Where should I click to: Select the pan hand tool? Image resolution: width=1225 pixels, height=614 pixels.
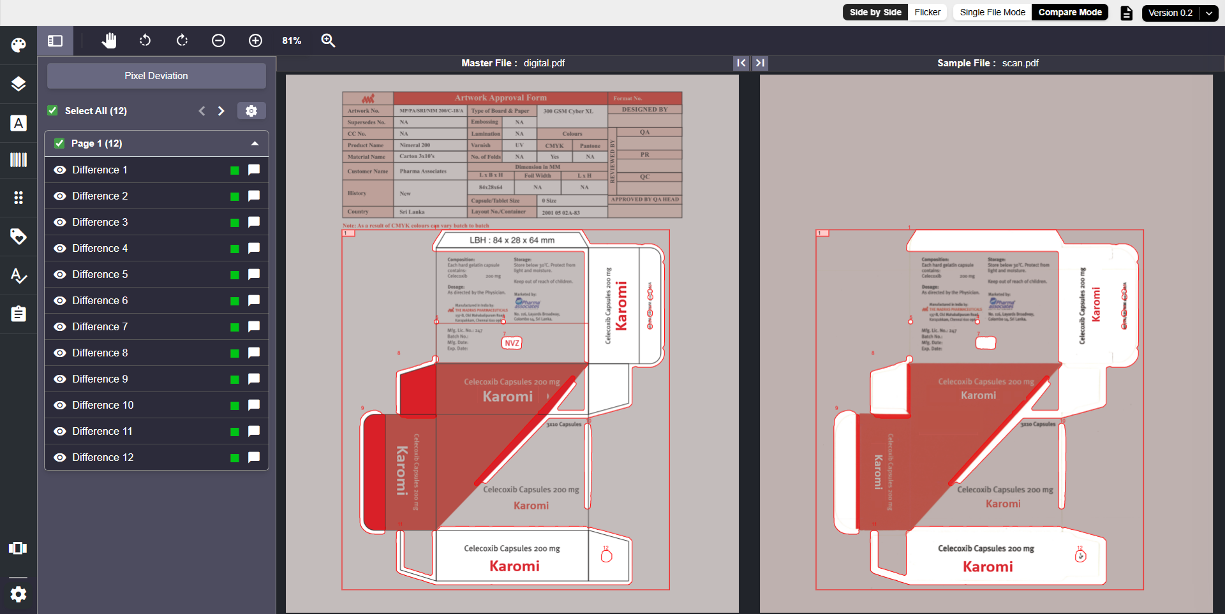109,41
